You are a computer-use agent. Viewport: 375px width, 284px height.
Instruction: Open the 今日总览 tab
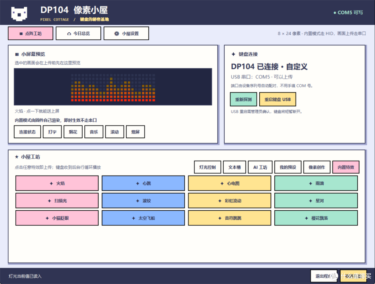pyautogui.click(x=78, y=33)
